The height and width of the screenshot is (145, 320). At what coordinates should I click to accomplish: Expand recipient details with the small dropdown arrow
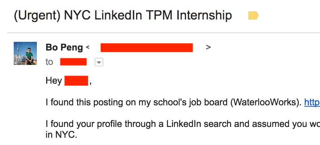99,62
